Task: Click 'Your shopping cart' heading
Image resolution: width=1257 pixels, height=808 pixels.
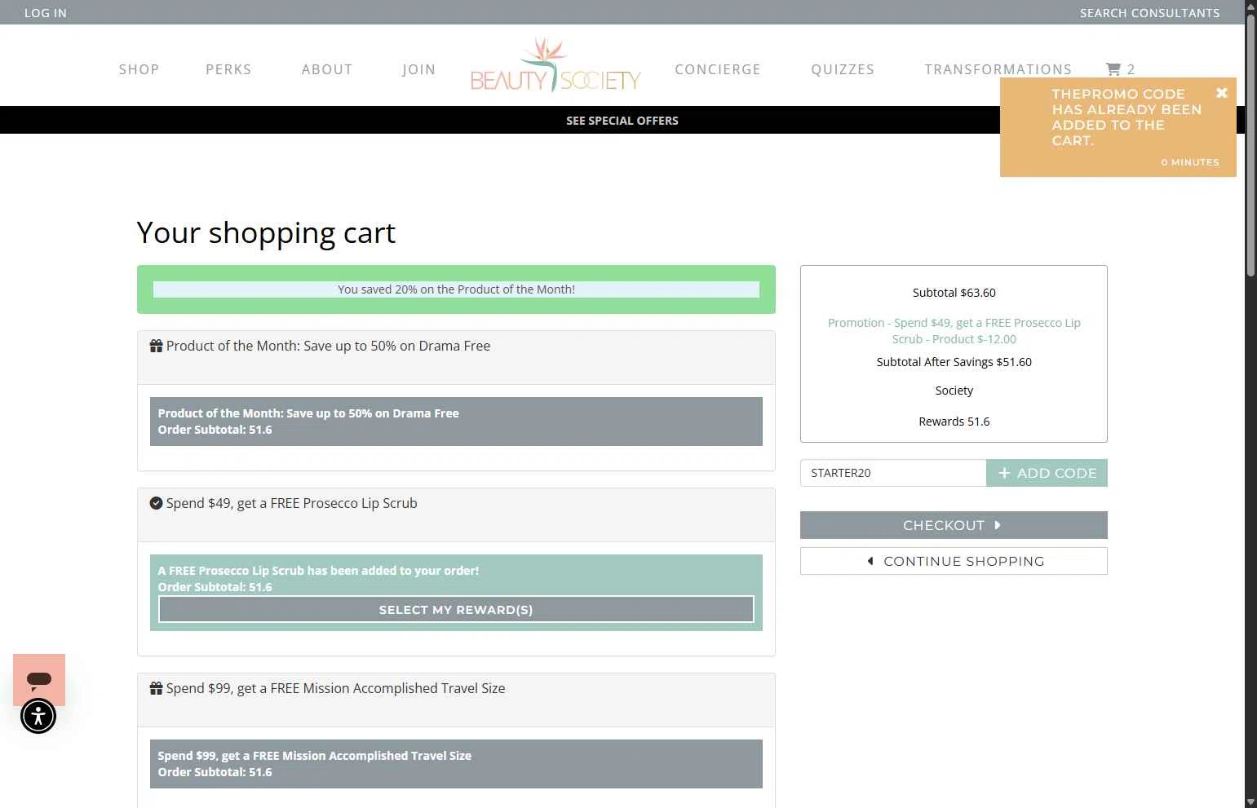Action: tap(266, 233)
